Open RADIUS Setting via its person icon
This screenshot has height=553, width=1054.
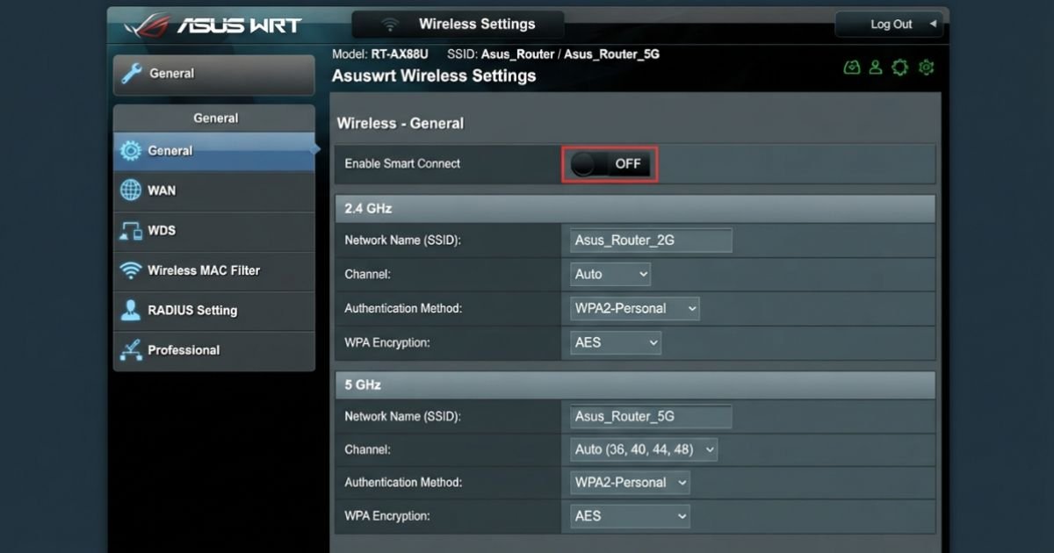131,310
